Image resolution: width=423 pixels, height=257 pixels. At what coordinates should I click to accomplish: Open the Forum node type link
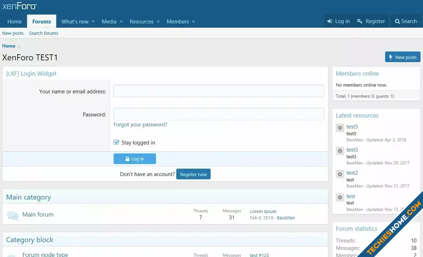point(45,254)
